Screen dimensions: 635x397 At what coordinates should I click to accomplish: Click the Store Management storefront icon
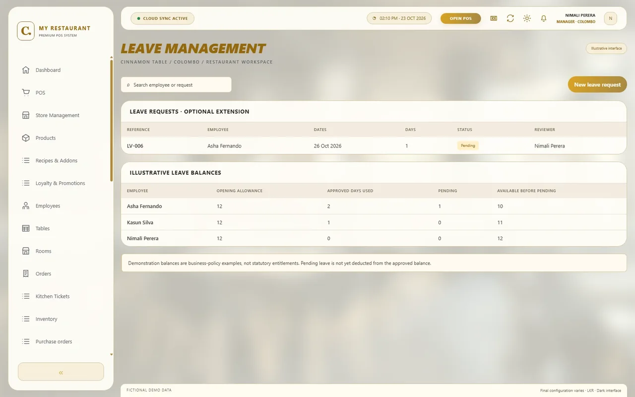[26, 115]
